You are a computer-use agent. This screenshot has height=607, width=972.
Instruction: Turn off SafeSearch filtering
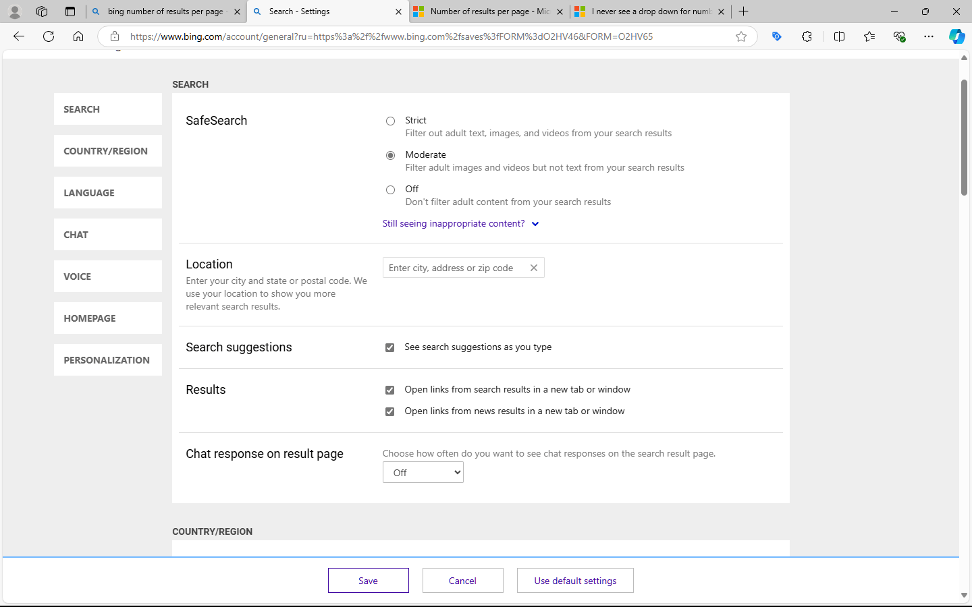(x=390, y=190)
